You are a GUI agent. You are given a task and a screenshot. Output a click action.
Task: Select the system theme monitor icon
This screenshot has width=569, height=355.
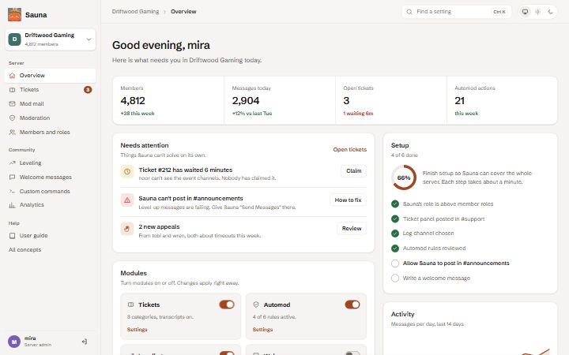pyautogui.click(x=525, y=12)
